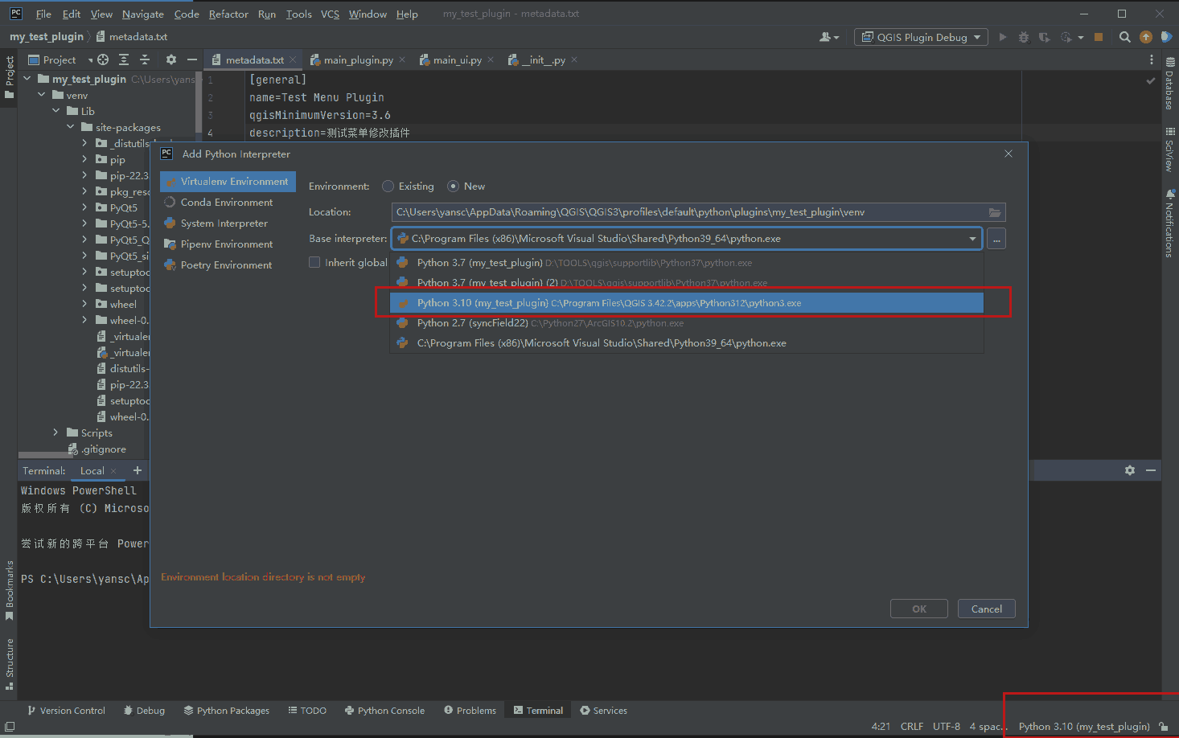The image size is (1179, 738).
Task: Open the Code With Me user icon
Action: click(x=828, y=37)
